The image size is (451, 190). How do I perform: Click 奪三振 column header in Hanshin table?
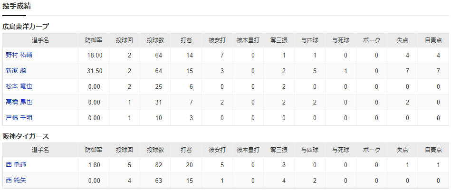278,150
